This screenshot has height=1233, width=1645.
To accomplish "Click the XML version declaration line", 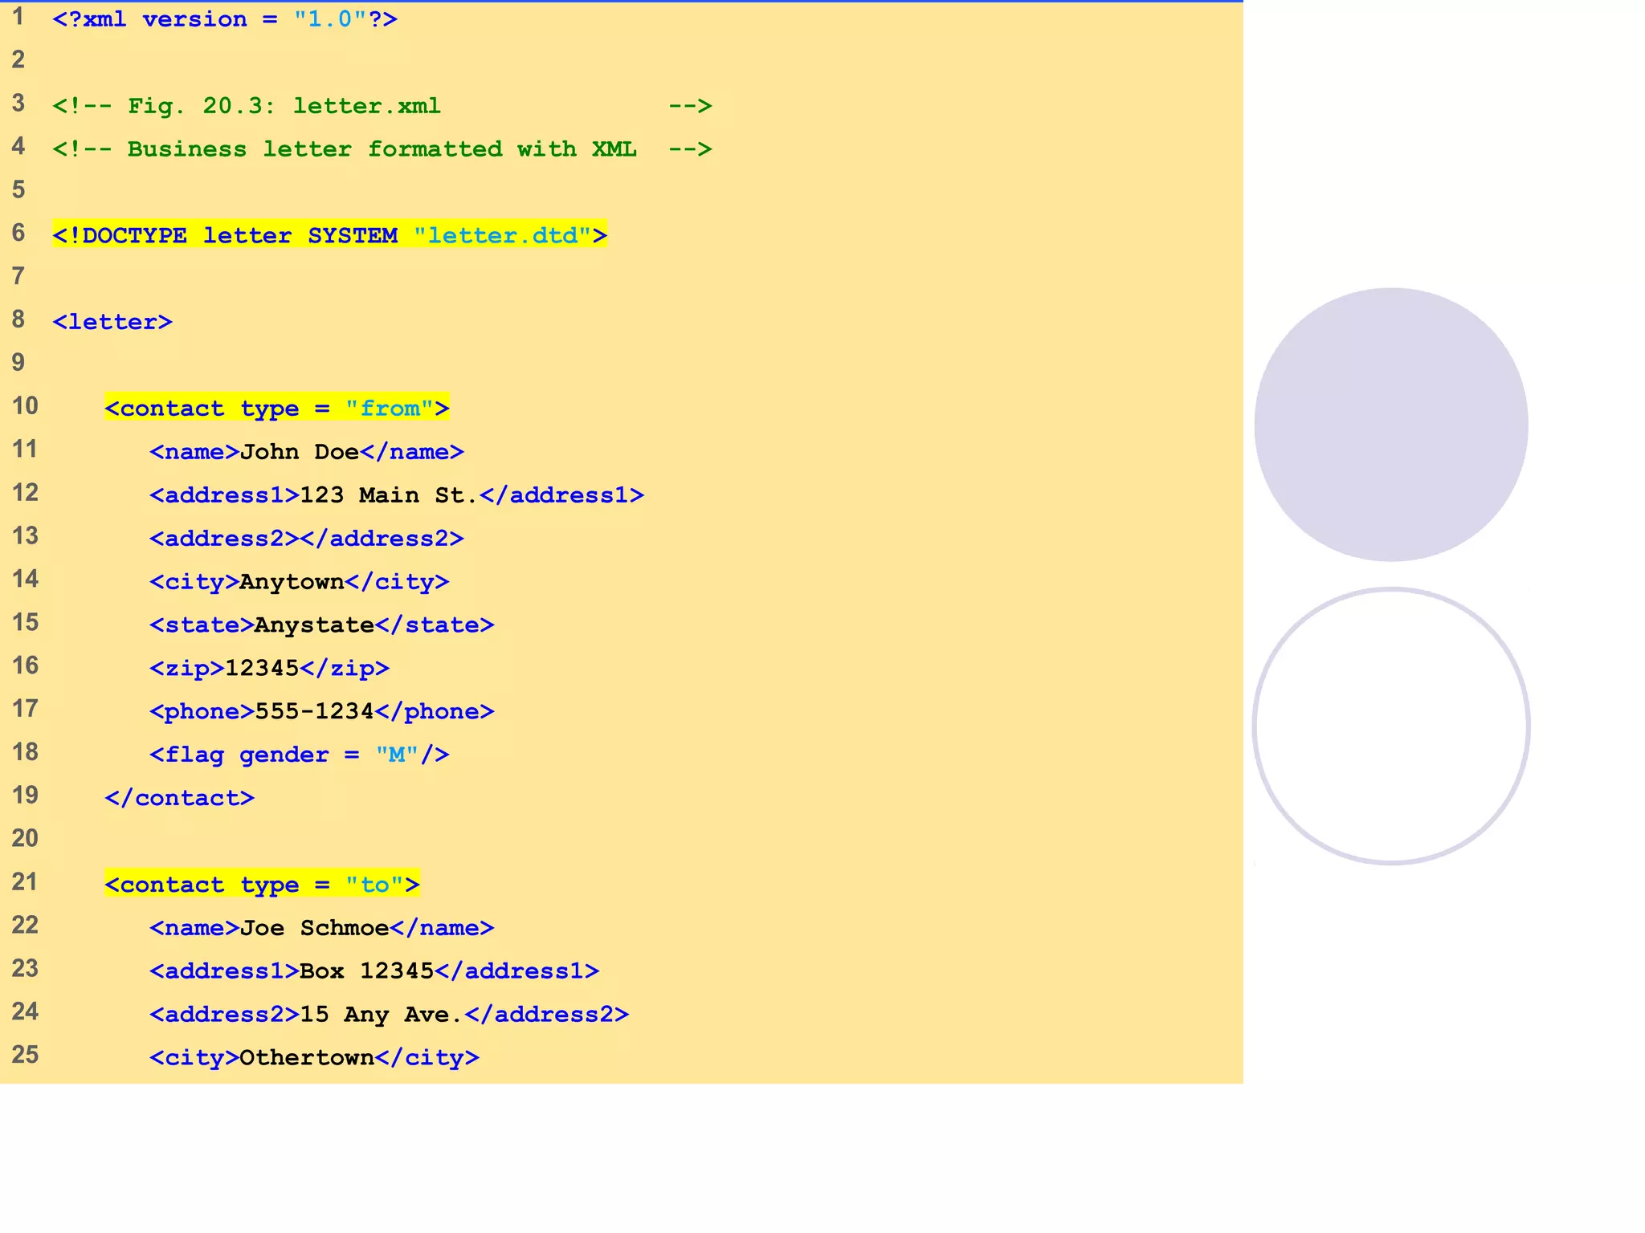I will tap(225, 19).
